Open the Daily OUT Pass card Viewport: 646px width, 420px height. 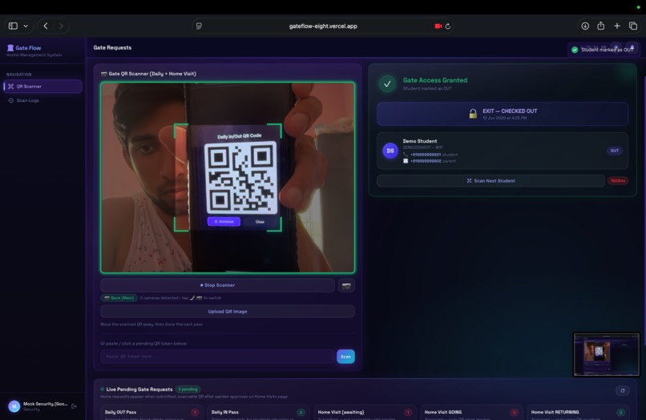(x=151, y=413)
